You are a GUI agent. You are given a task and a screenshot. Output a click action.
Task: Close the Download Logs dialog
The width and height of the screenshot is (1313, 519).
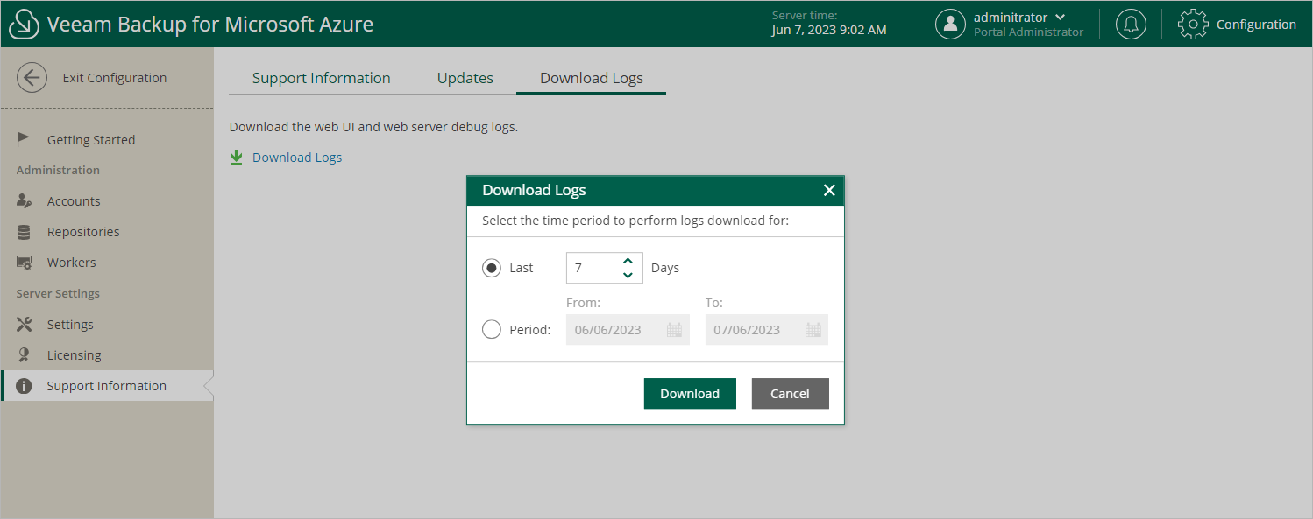click(x=829, y=191)
